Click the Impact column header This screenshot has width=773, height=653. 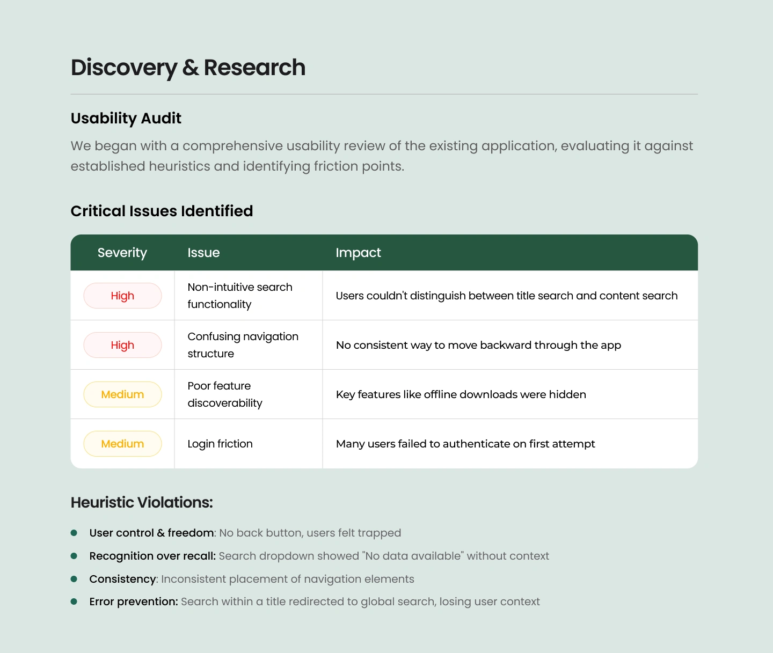click(358, 253)
